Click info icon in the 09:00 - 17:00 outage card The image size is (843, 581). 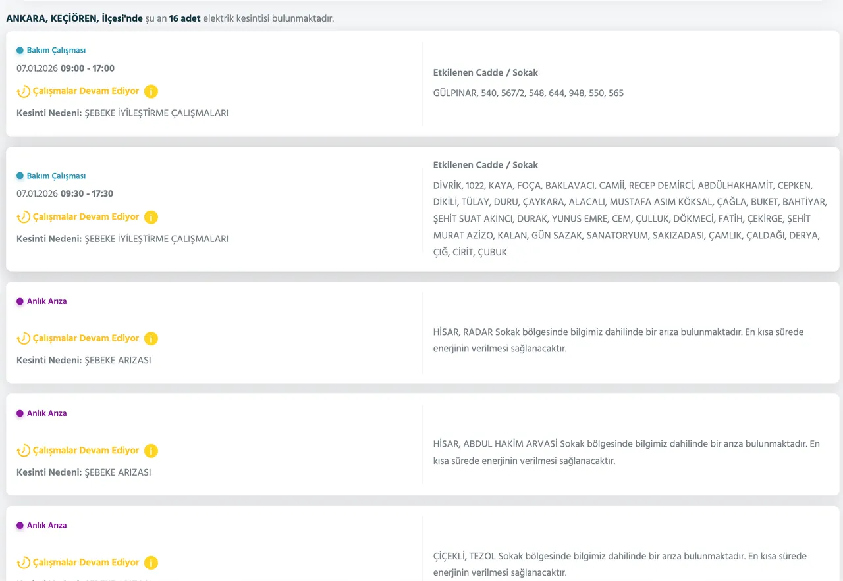pyautogui.click(x=151, y=91)
